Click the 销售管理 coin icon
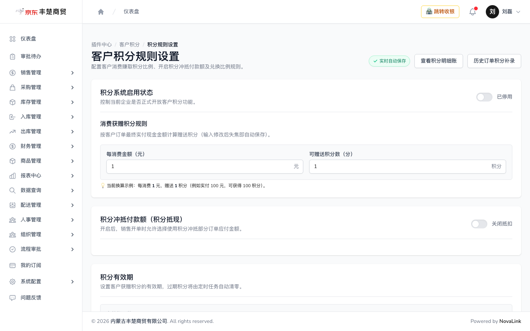Viewport: 530px width, 331px height. pos(13,73)
